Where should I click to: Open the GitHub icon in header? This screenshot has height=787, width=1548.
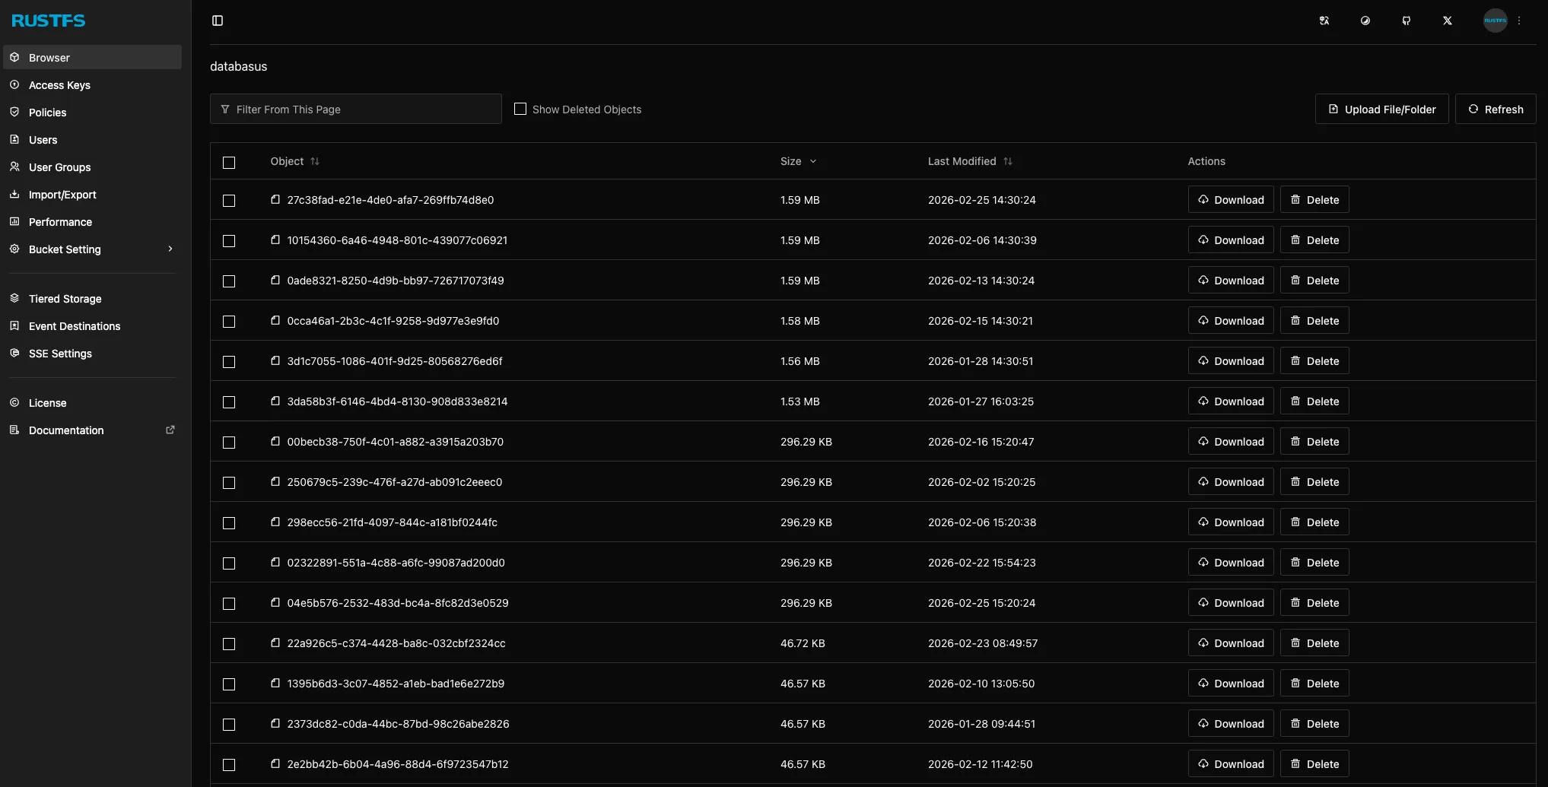[x=1407, y=21]
